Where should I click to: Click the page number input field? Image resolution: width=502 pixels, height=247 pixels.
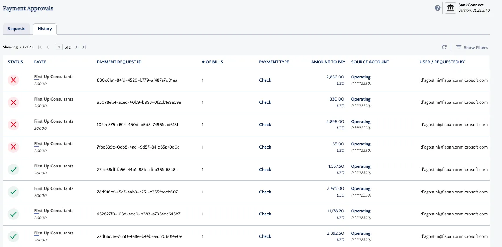coord(59,47)
